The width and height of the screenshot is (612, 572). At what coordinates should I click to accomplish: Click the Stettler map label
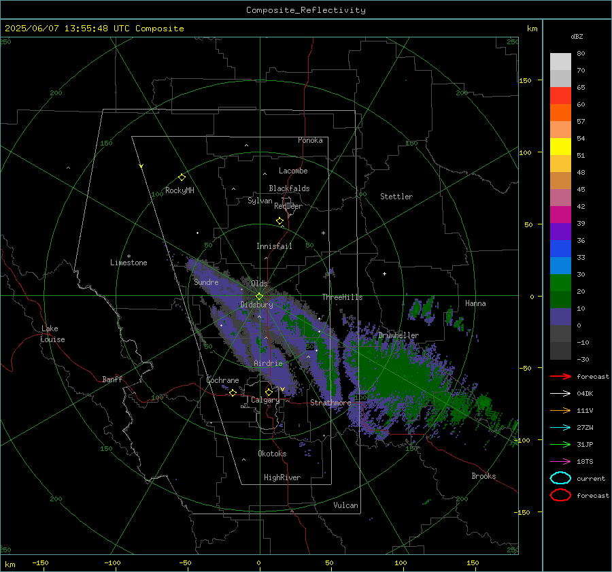[396, 197]
